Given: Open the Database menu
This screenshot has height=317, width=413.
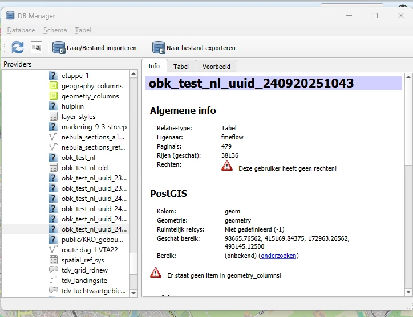Looking at the screenshot, I should coord(21,30).
